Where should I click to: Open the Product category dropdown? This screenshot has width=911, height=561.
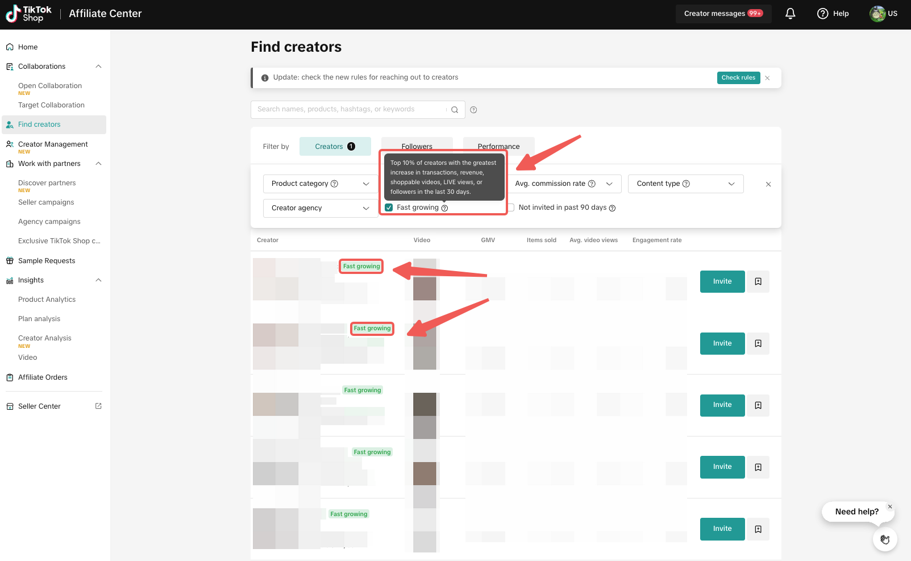(320, 184)
